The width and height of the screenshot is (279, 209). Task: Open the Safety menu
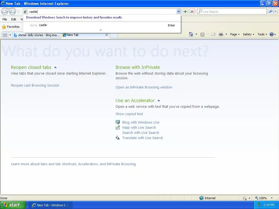[x=248, y=34]
